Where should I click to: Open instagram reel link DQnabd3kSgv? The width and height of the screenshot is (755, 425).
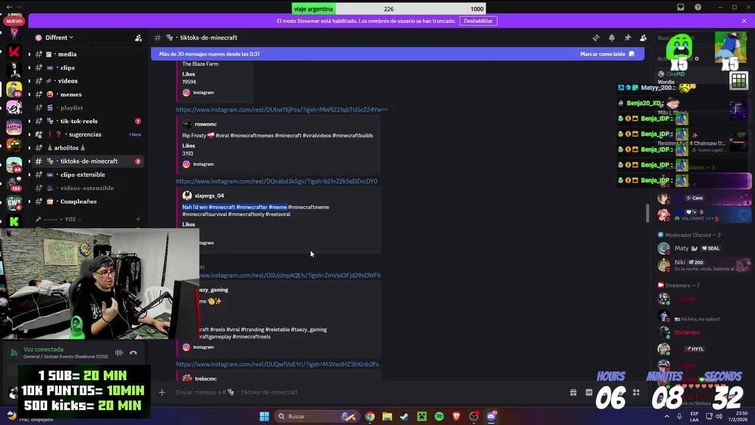[277, 181]
